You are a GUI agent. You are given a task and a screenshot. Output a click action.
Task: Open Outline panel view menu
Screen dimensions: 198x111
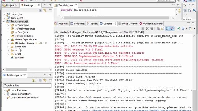pos(186,15)
